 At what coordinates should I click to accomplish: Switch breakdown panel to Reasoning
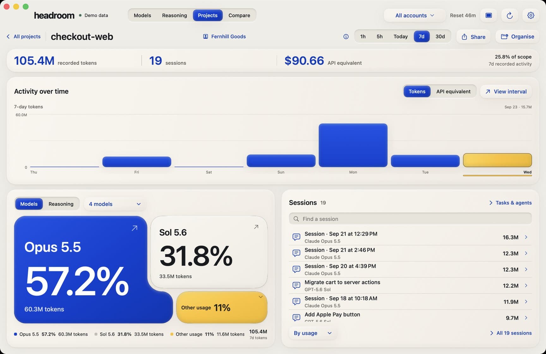pyautogui.click(x=61, y=204)
